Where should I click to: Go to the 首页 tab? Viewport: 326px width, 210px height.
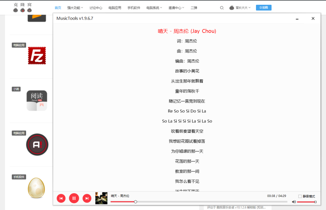click(x=58, y=8)
